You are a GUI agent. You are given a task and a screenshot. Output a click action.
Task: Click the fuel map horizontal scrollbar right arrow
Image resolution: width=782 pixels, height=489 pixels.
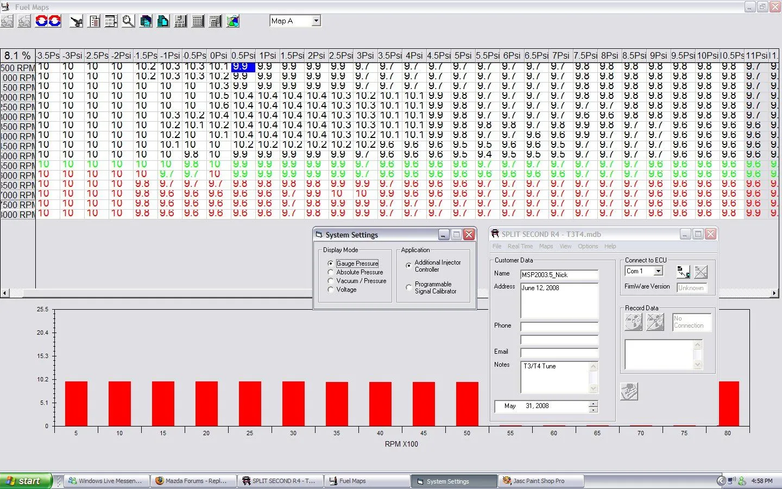774,293
